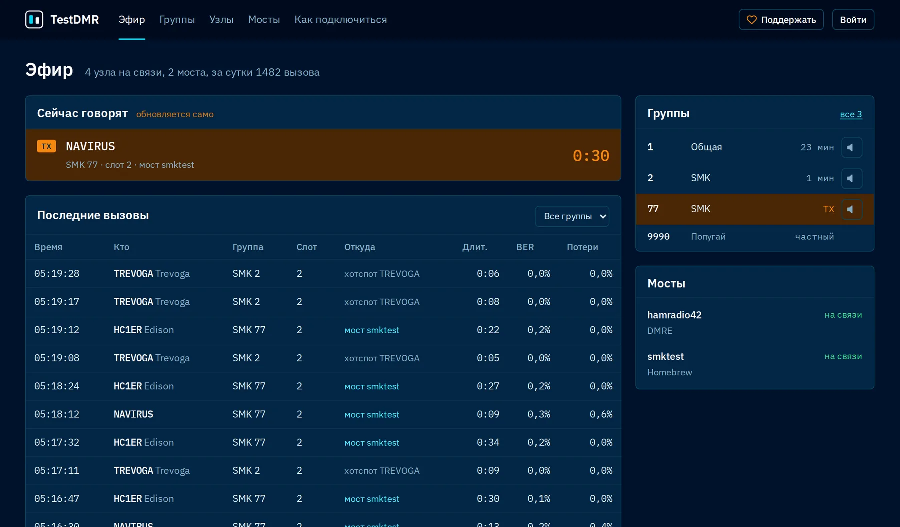Viewport: 900px width, 527px height.
Task: Click the 'обновляется само' label
Action: coord(175,114)
